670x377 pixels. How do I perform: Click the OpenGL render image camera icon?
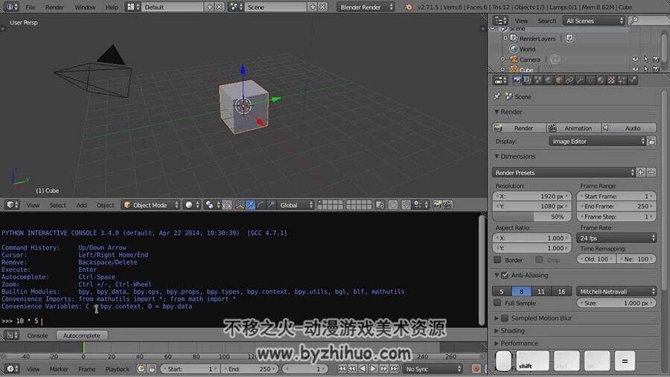pos(437,205)
